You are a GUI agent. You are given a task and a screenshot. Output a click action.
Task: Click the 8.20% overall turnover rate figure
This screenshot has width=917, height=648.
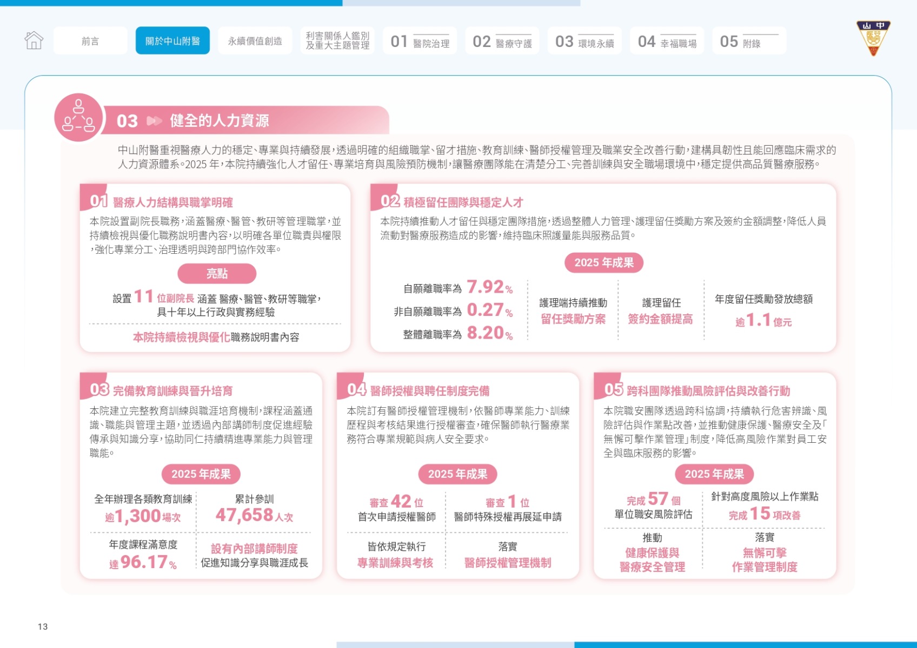coord(490,334)
